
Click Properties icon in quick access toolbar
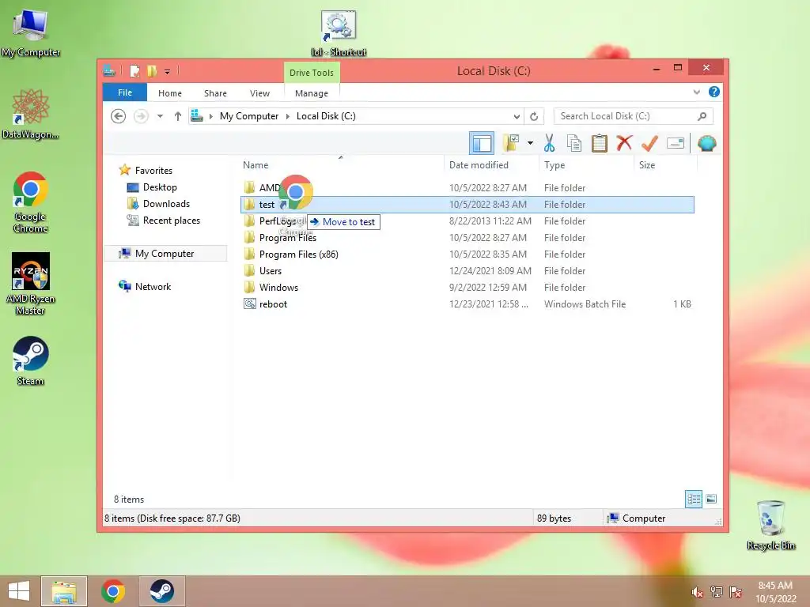click(x=134, y=71)
